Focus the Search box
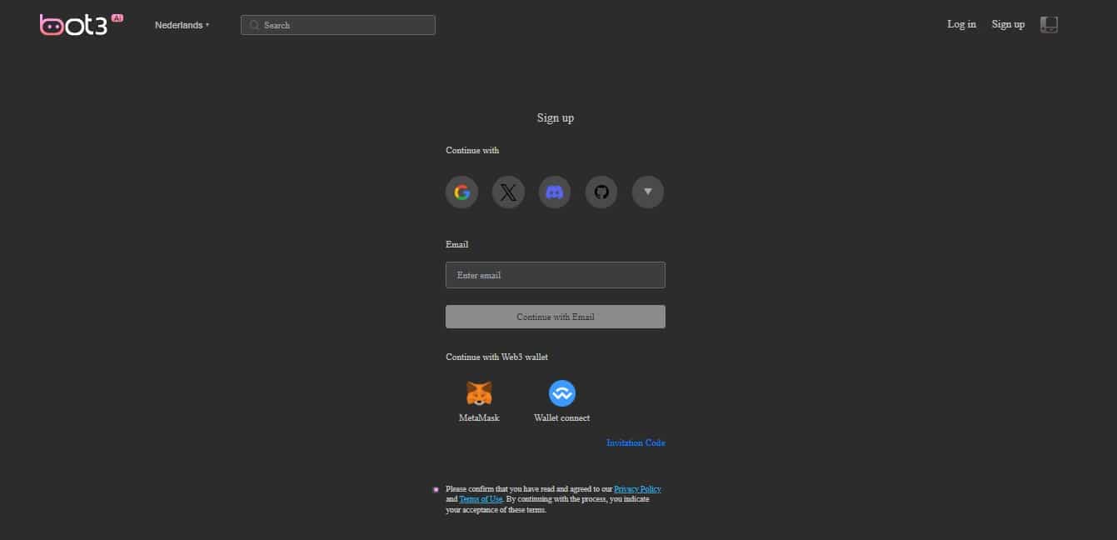The width and height of the screenshot is (1117, 540). pyautogui.click(x=338, y=25)
